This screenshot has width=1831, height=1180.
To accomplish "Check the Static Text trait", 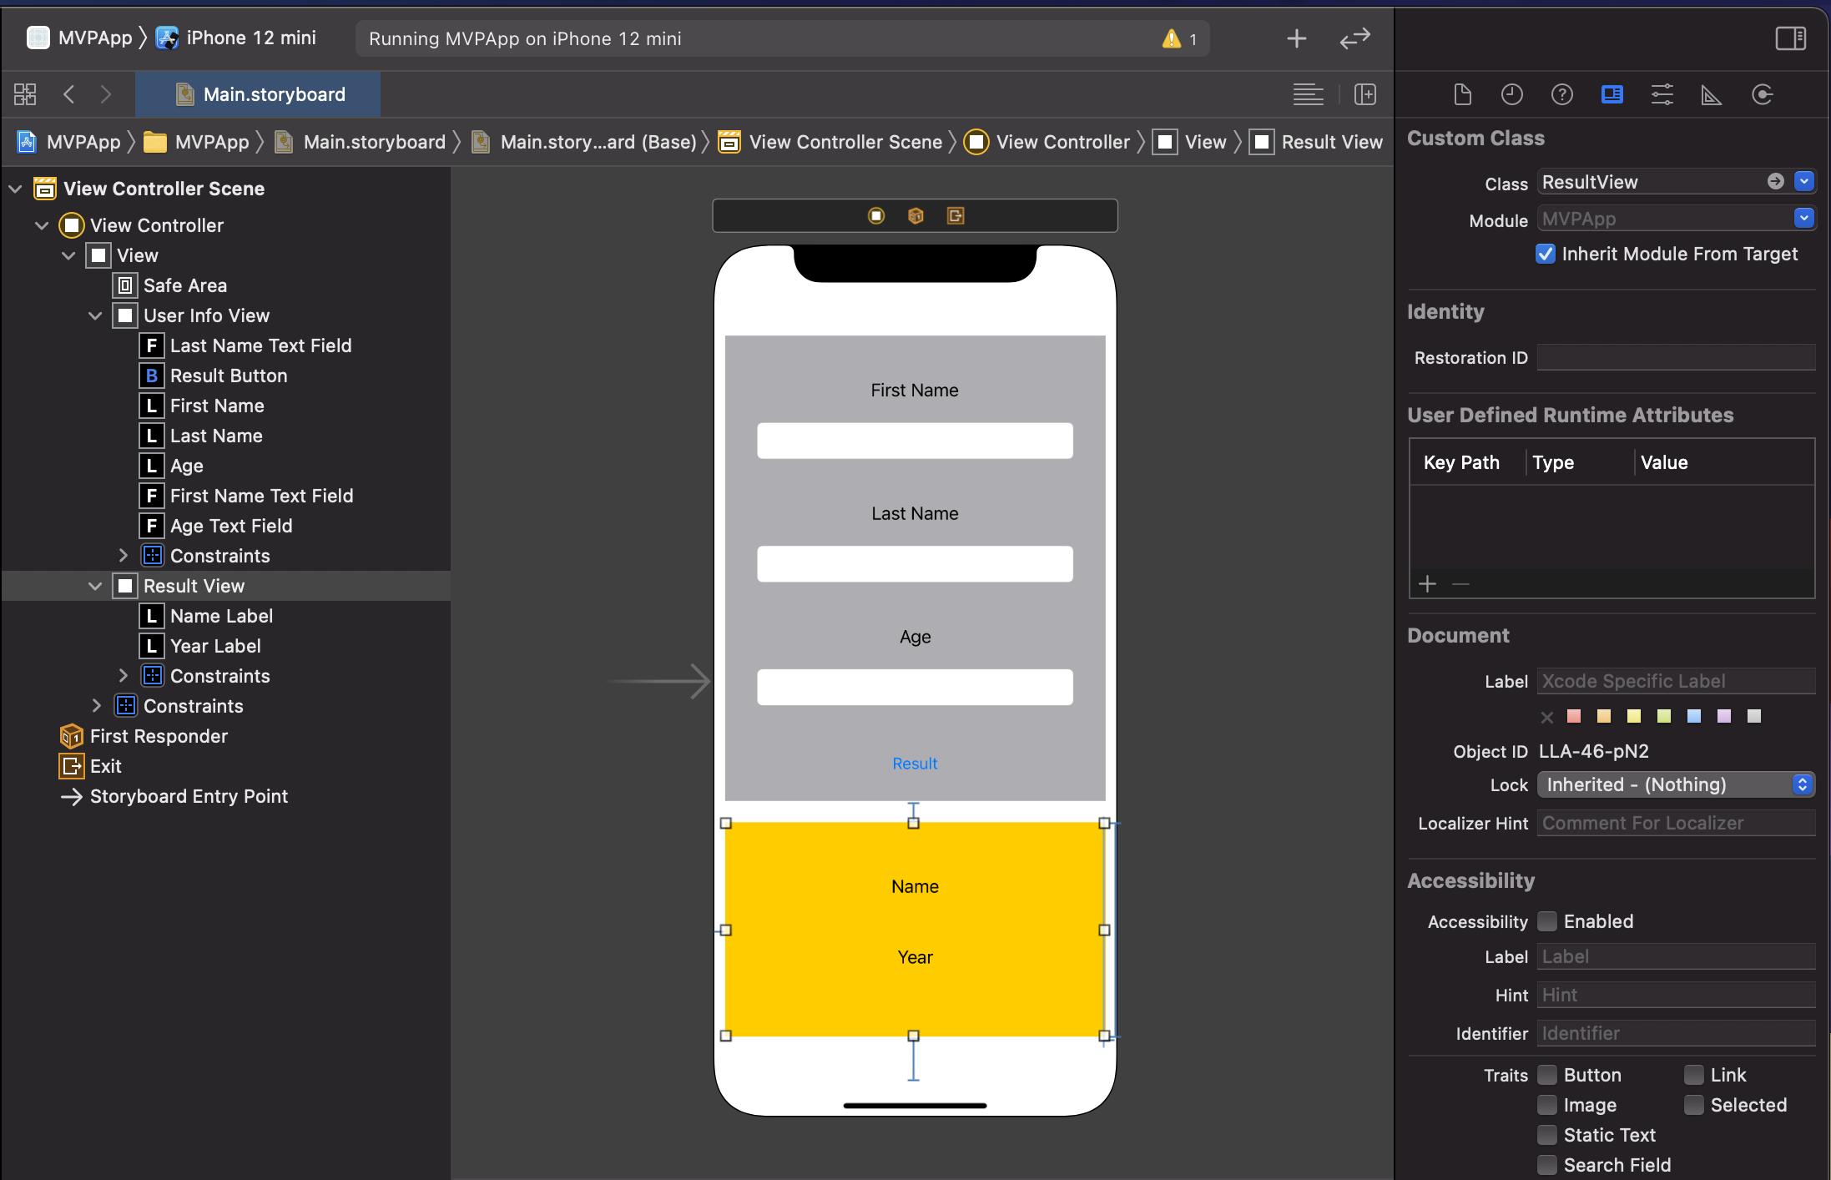I will pos(1547,1135).
